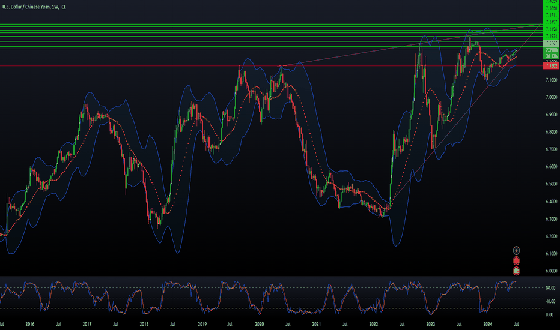
Task: Open the US flag economic event marker
Action: tap(516, 271)
